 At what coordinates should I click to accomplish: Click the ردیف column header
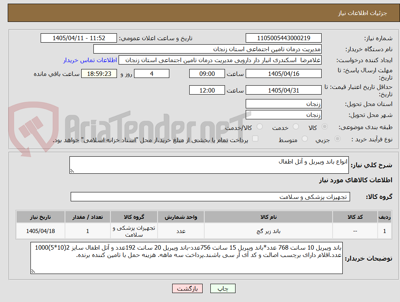(x=385, y=217)
